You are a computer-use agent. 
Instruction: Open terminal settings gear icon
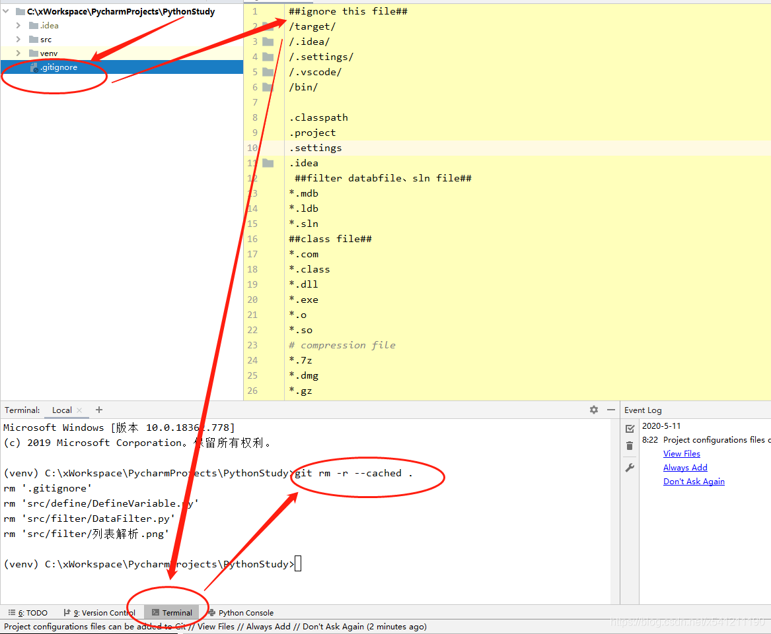click(x=594, y=410)
